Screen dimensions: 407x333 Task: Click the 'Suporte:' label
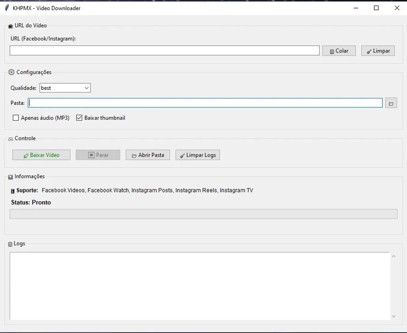27,190
